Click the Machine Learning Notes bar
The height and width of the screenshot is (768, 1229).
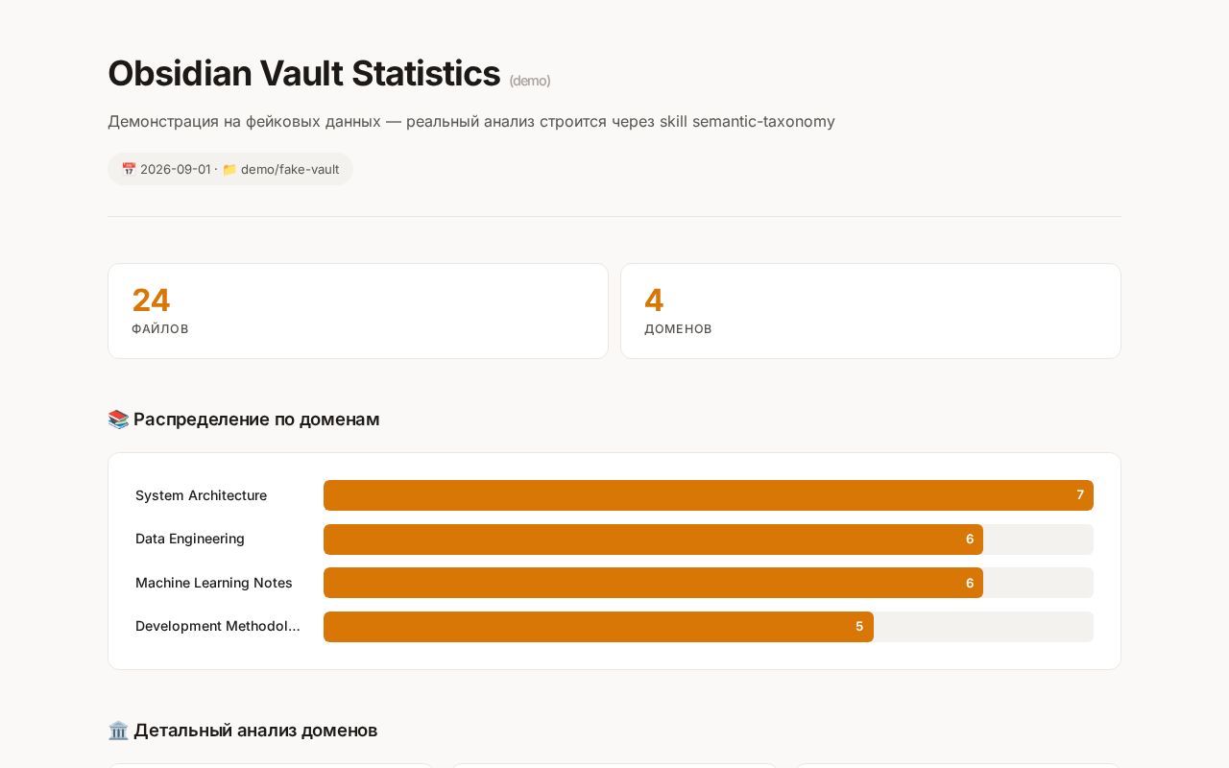tap(653, 583)
